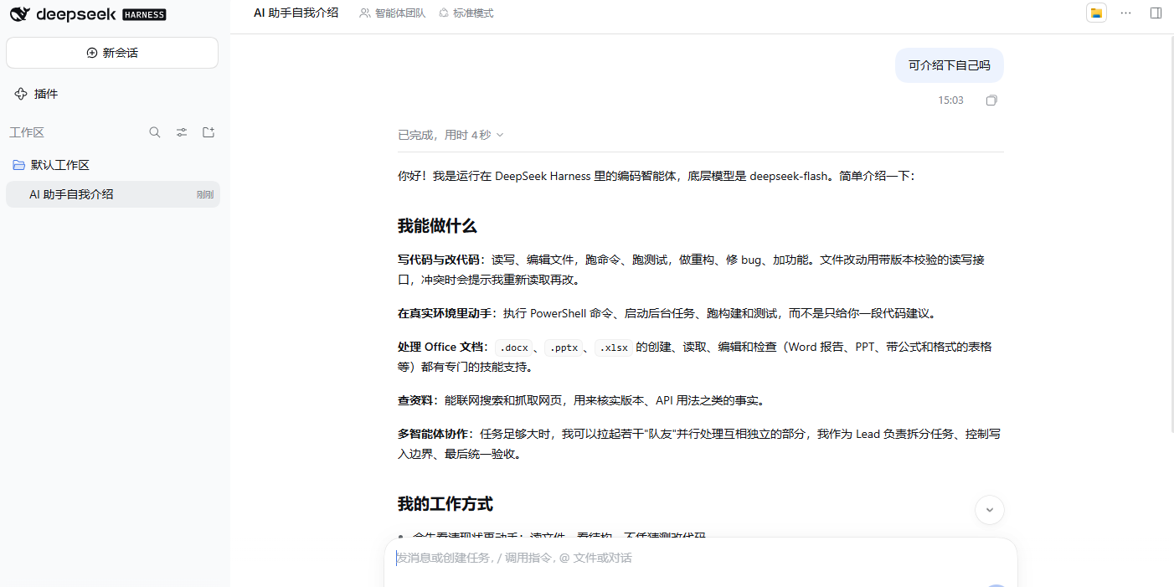This screenshot has height=587, width=1174.
Task: Open workspace filter settings icon
Action: (x=182, y=132)
